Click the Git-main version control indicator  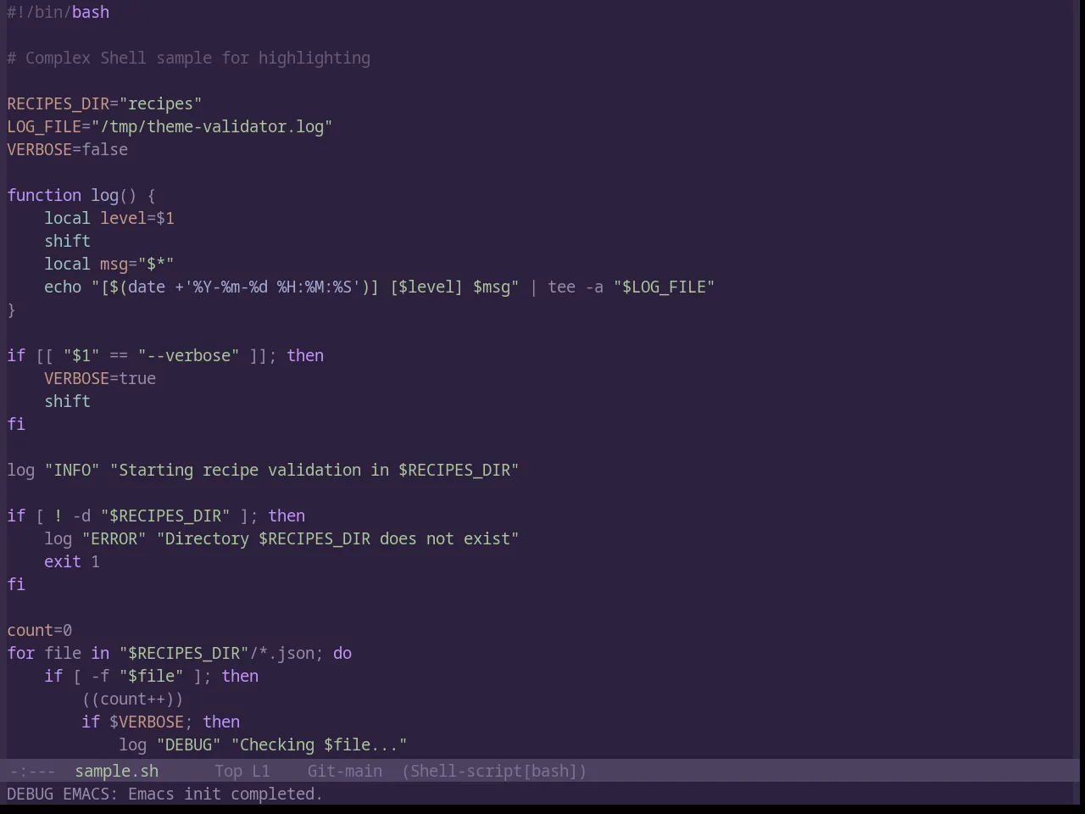point(344,771)
